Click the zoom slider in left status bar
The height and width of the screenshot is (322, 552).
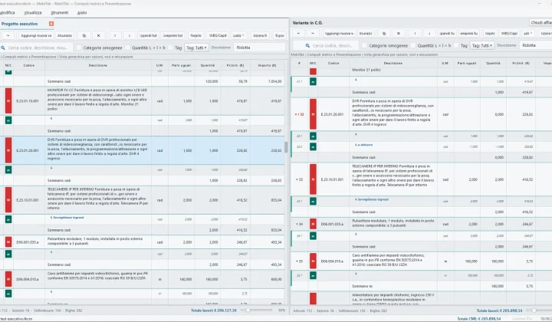pos(259,310)
